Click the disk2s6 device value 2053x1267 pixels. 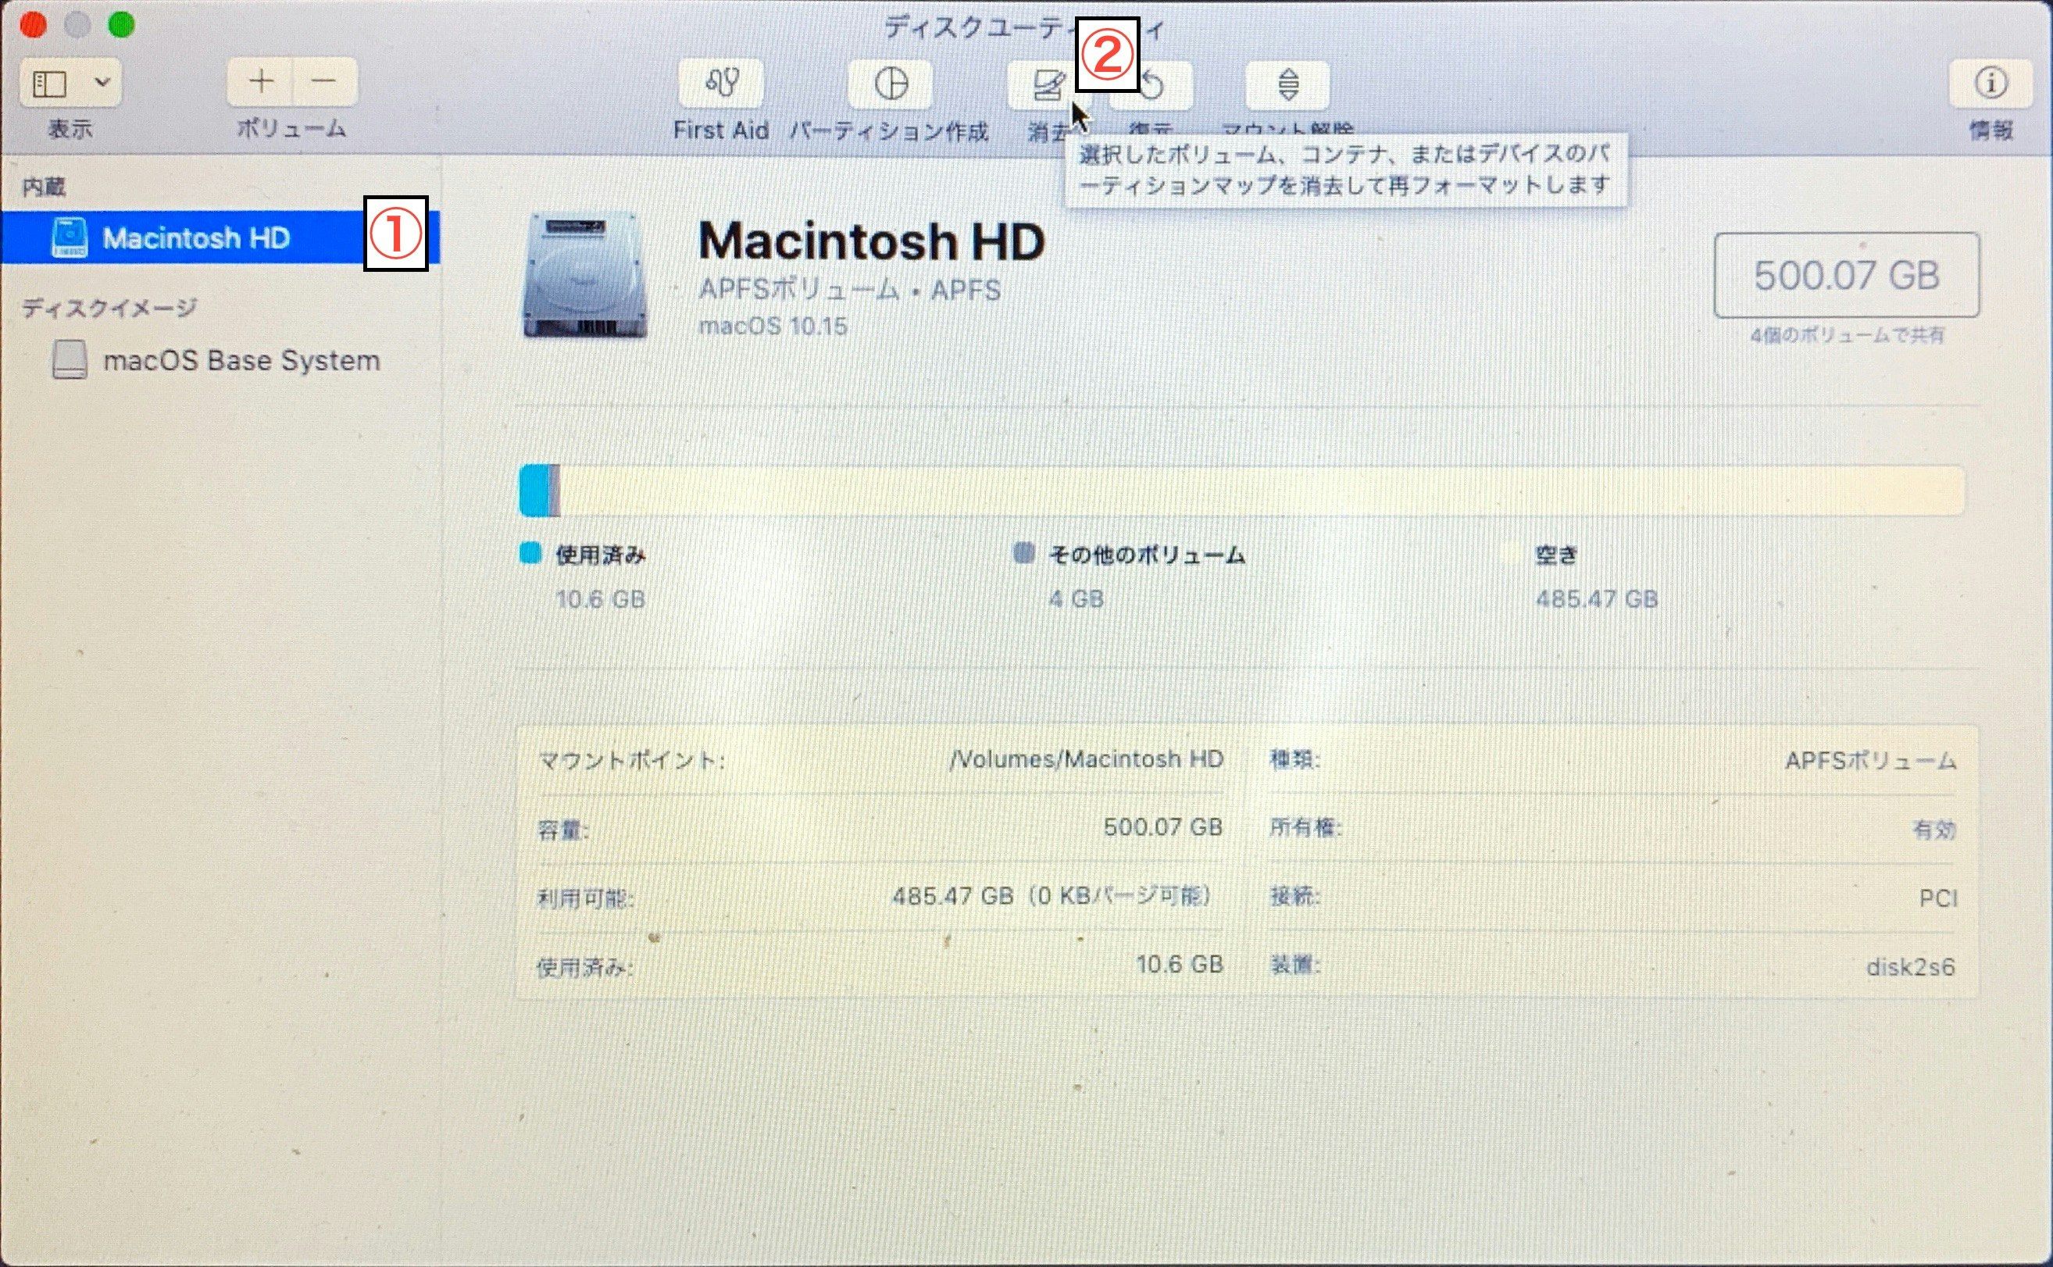[x=1911, y=967]
